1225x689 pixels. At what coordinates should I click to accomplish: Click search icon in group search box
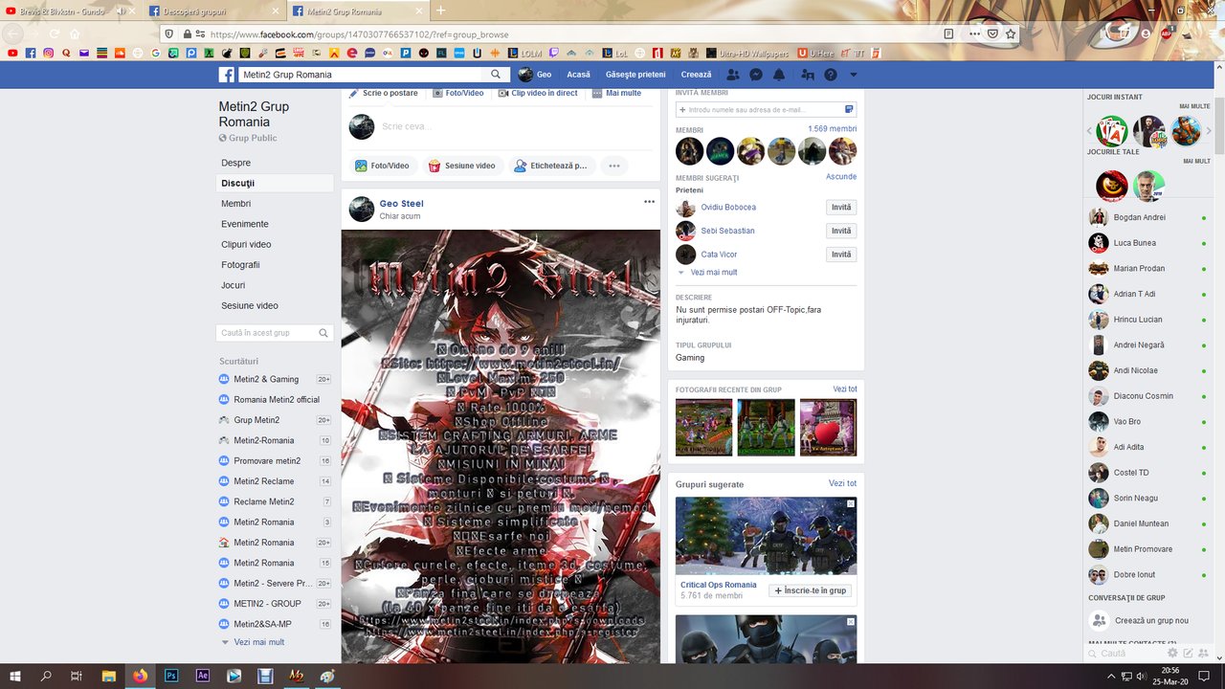pyautogui.click(x=324, y=333)
